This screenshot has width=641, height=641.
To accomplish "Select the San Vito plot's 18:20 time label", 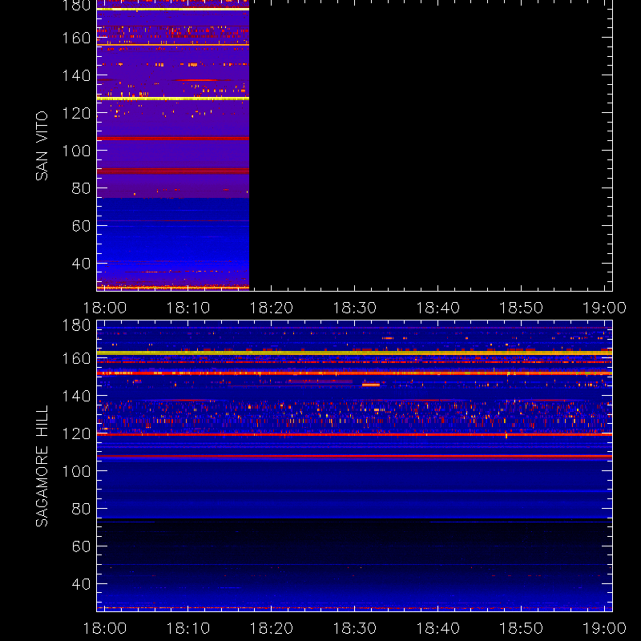I will click(272, 308).
